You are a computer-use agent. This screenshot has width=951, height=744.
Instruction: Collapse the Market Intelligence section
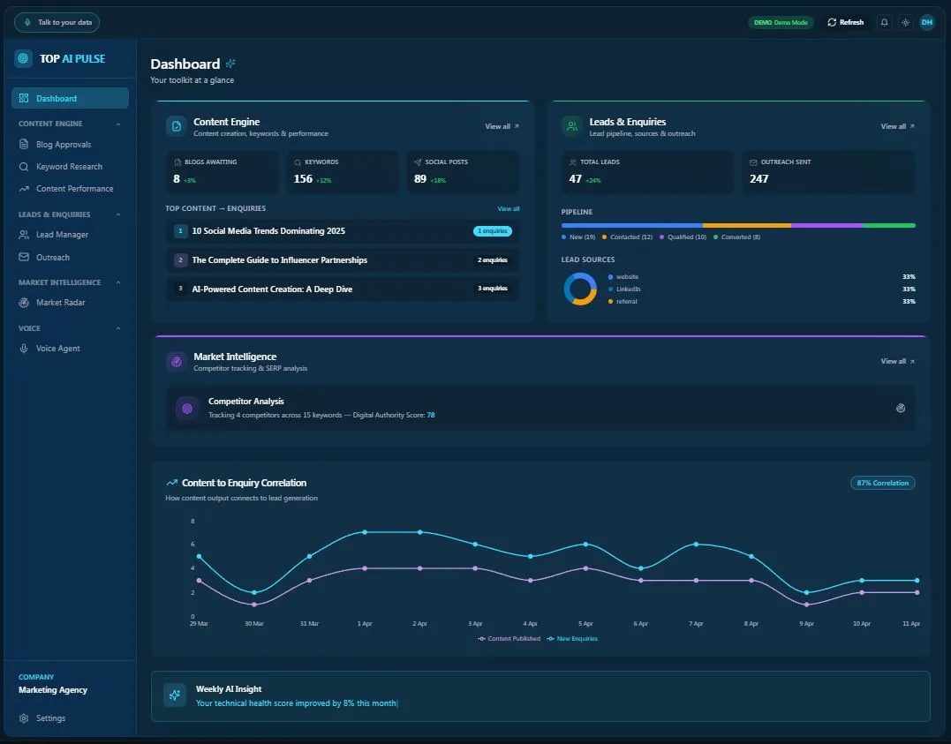click(x=120, y=282)
